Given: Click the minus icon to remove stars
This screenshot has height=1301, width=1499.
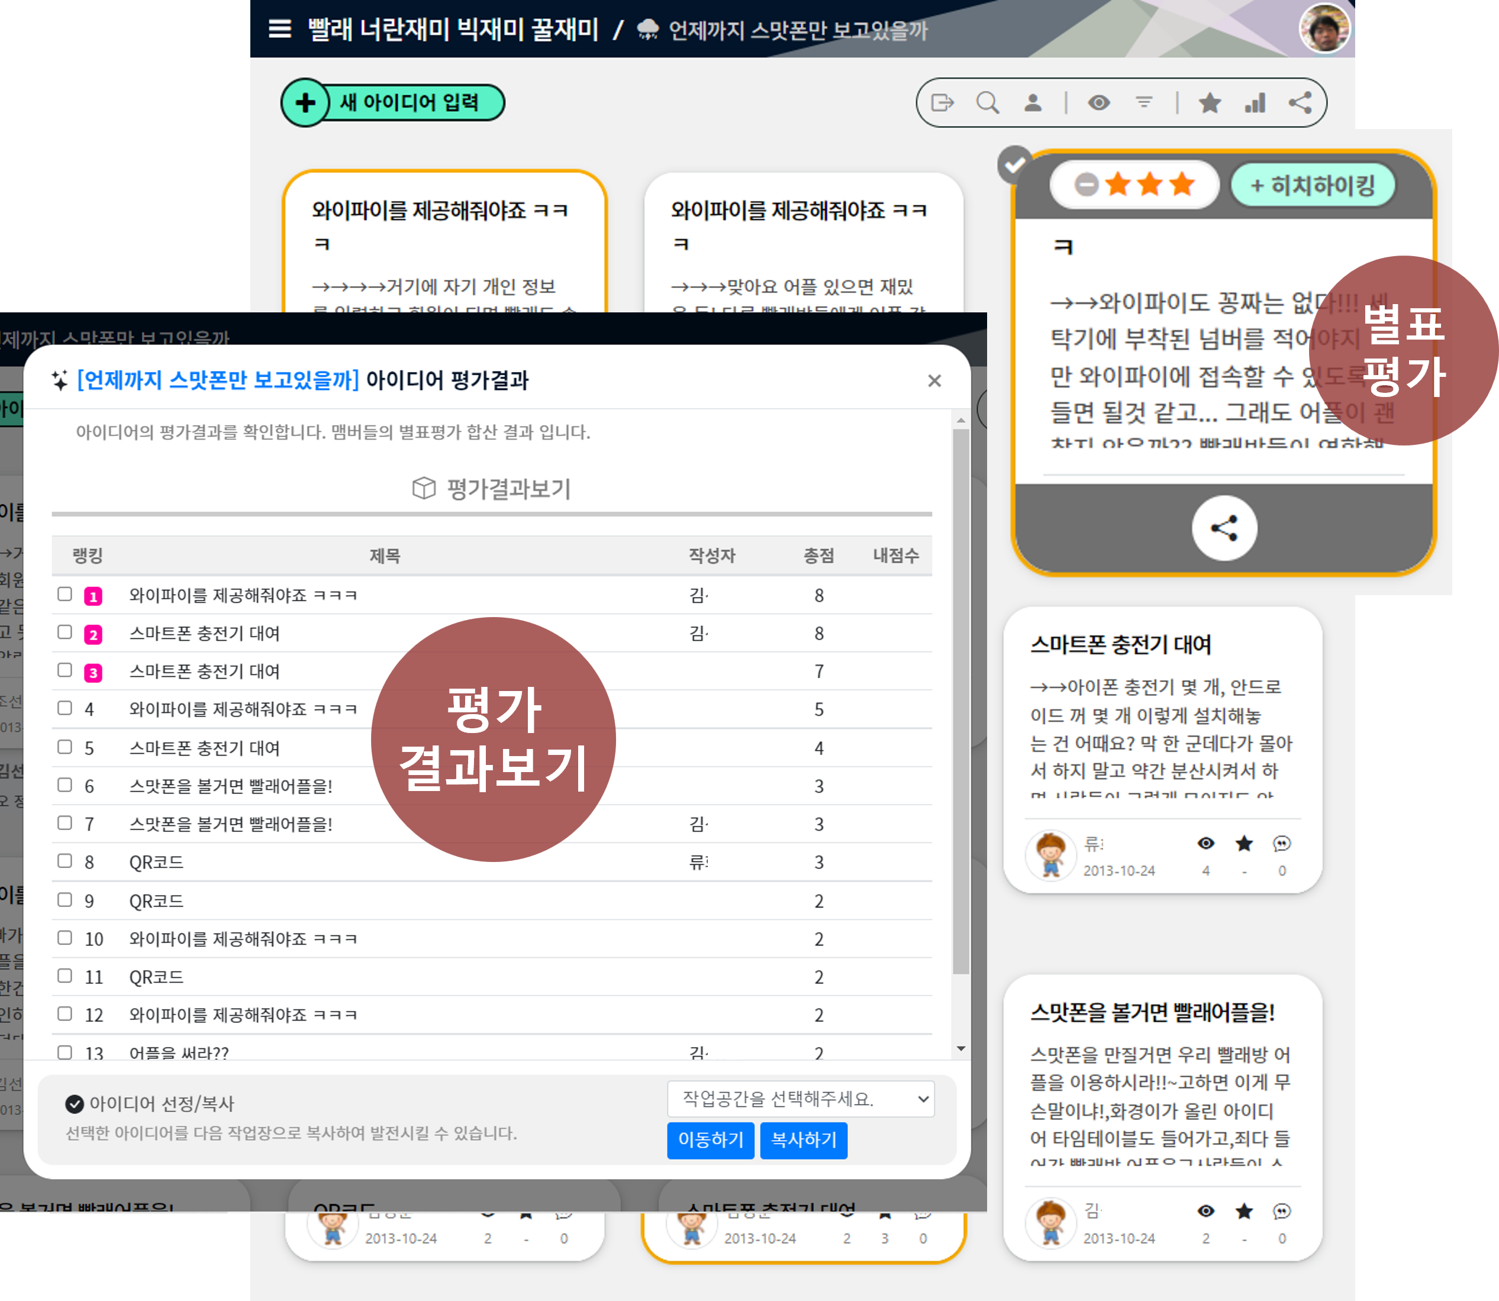Looking at the screenshot, I should click(x=1087, y=185).
